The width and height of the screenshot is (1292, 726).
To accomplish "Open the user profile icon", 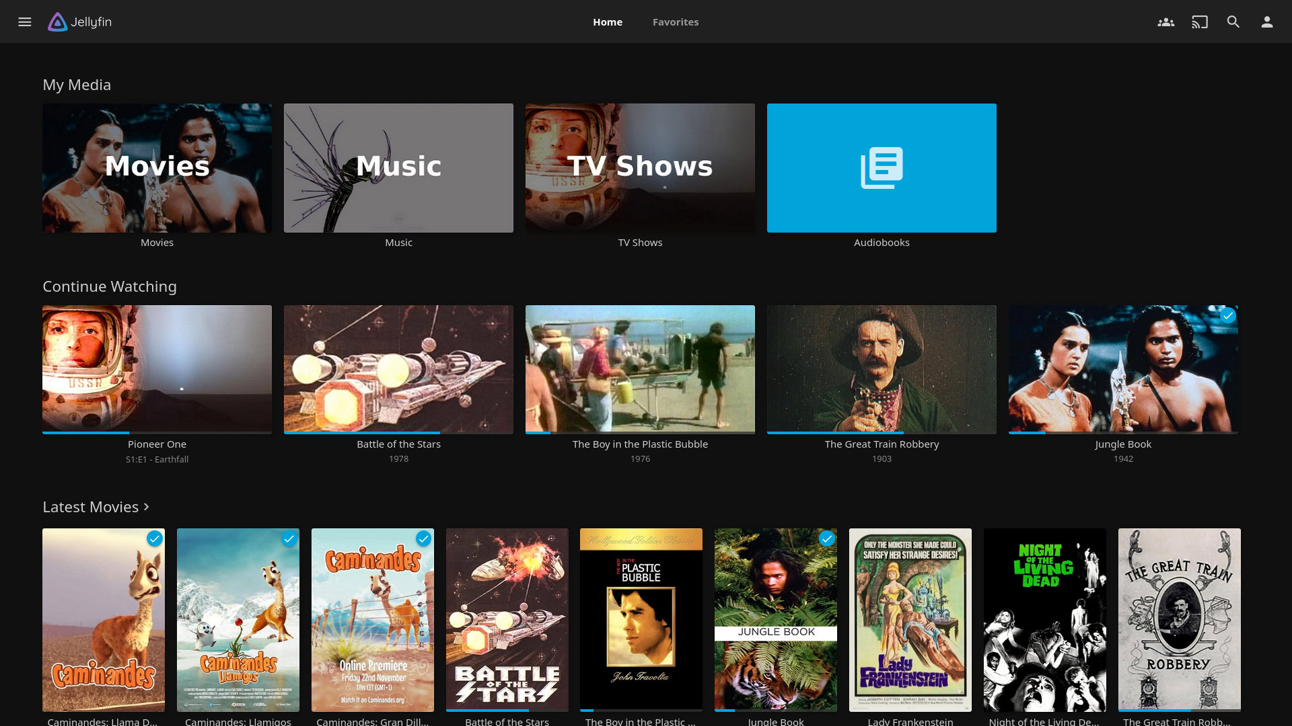I will point(1267,22).
